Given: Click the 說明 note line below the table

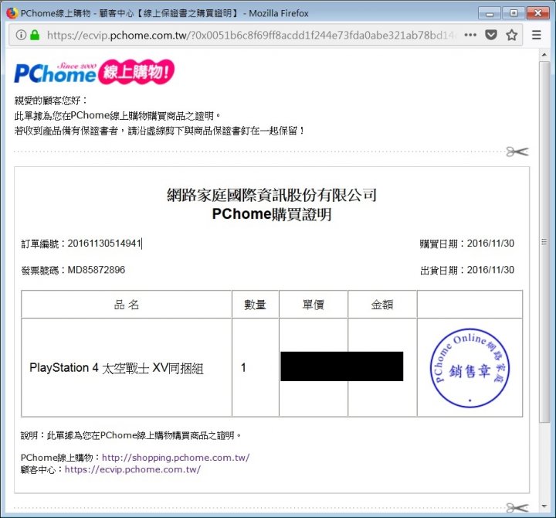Looking at the screenshot, I should (x=131, y=435).
